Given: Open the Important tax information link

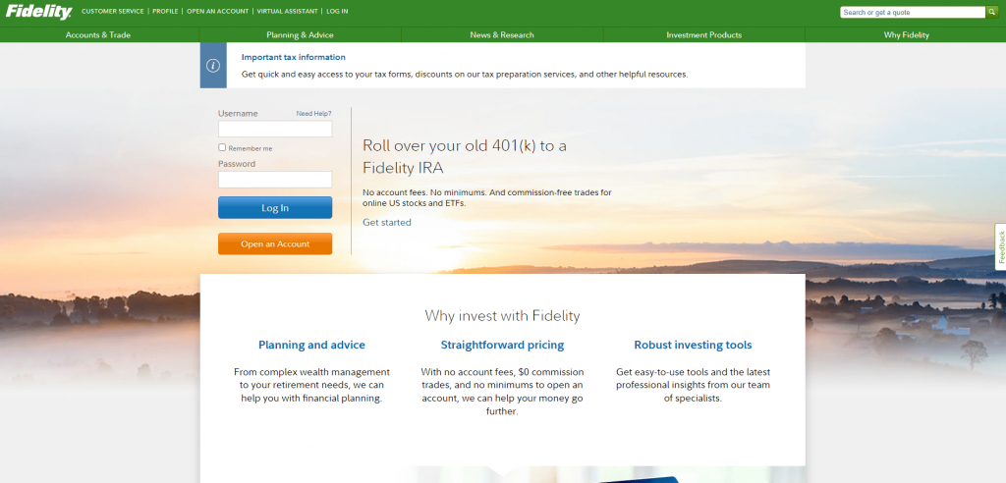Looking at the screenshot, I should [293, 57].
